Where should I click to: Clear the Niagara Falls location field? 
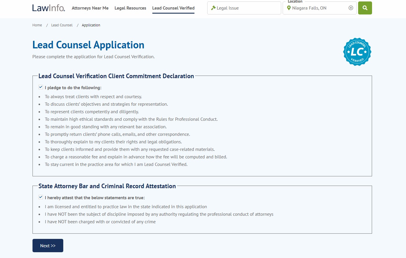351,8
